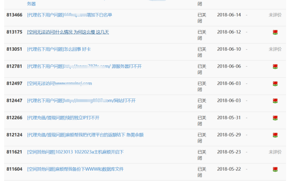
Task: Click date 2018-05-31
Action: point(229,118)
